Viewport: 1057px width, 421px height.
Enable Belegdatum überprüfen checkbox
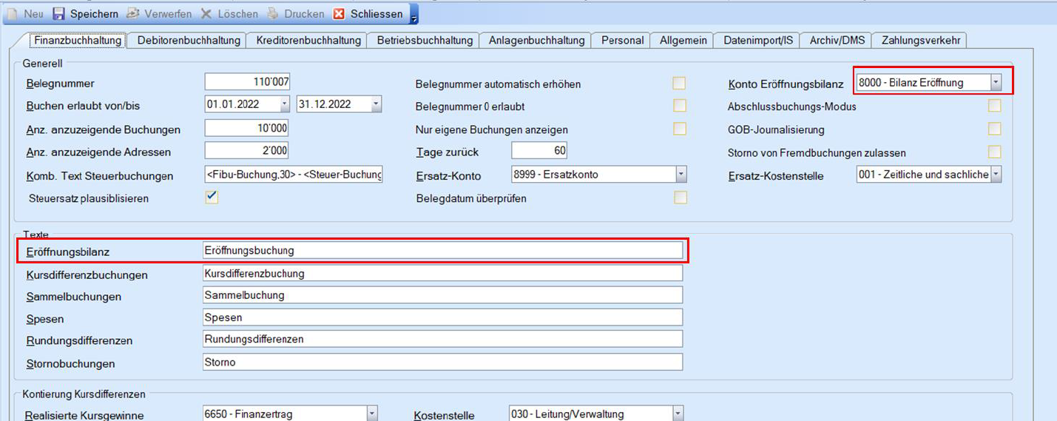pos(679,198)
